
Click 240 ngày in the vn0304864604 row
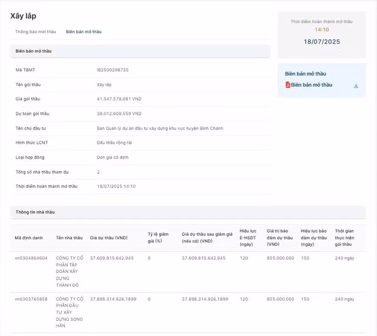[345, 258]
